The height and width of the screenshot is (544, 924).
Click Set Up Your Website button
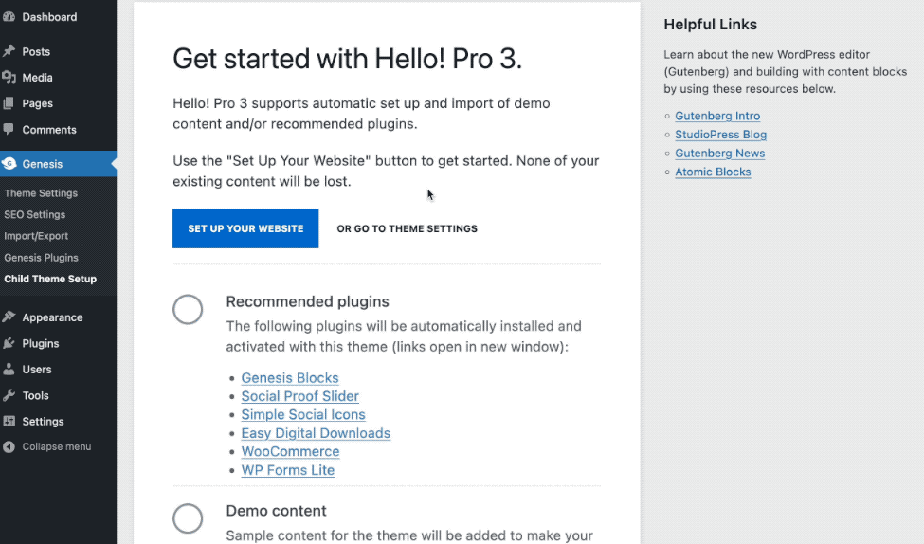[245, 228]
